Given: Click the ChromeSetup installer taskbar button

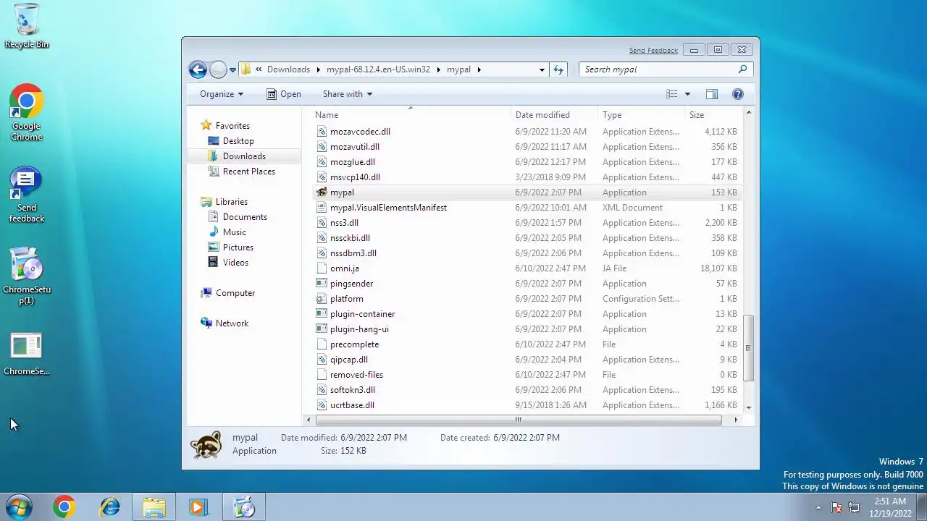Looking at the screenshot, I should 244,507.
